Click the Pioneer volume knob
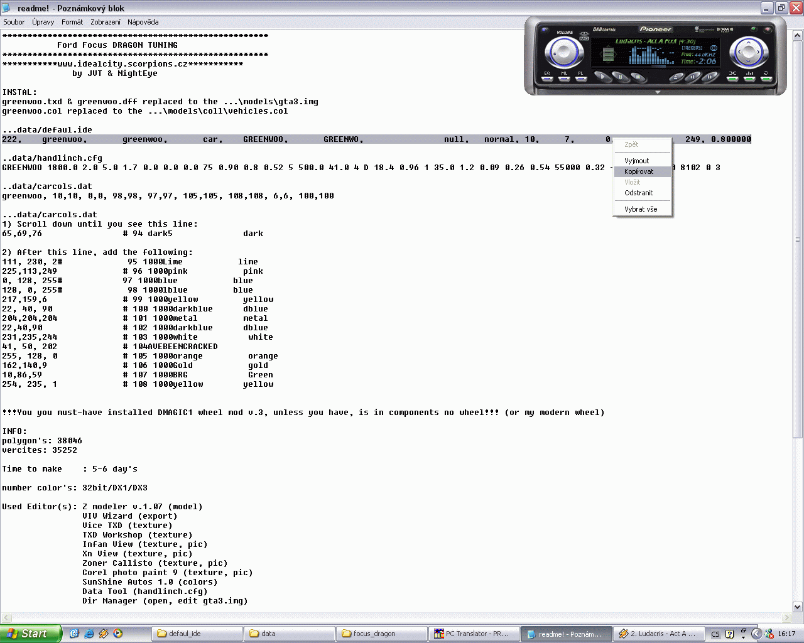The image size is (804, 643). [564, 53]
